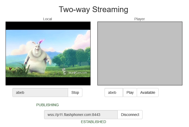Click the bottom black bar of local video
Viewport: 189px width, 127px height.
pyautogui.click(x=48, y=81)
